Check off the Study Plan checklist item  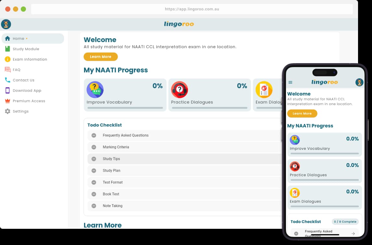point(94,170)
